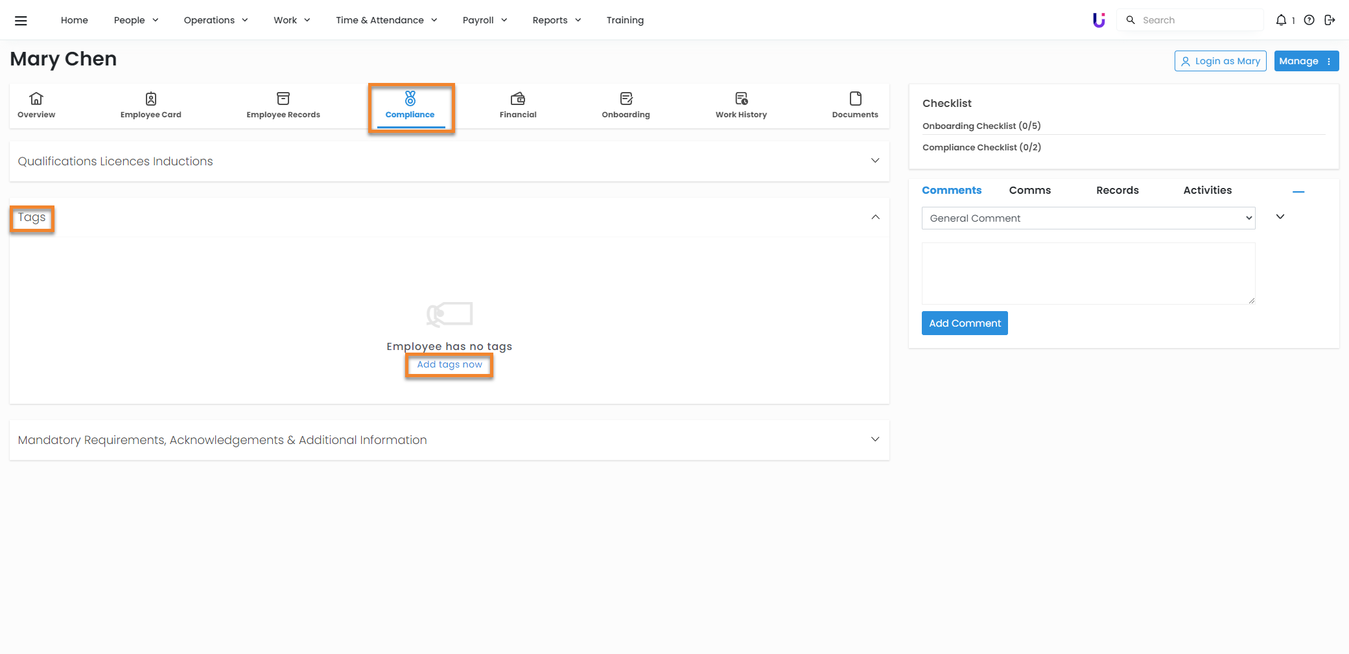This screenshot has width=1349, height=654.
Task: Open the hamburger menu icon
Action: [x=21, y=20]
